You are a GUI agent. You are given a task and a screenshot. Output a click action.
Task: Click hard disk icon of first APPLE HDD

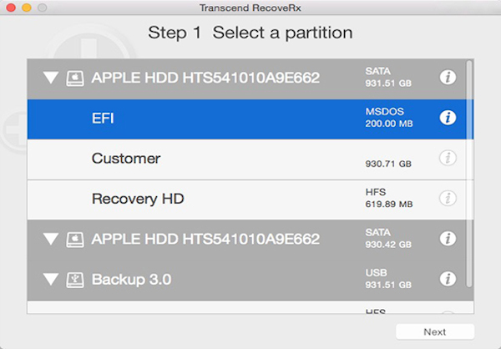tap(75, 78)
